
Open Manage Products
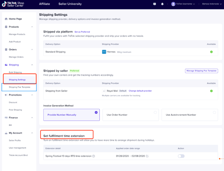pos(17,34)
